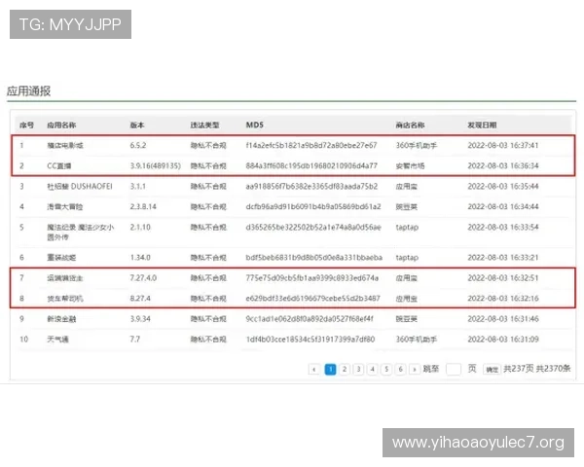Click app name 'CC直播' in row 2
Screen dimensions: 584x467
[58, 165]
